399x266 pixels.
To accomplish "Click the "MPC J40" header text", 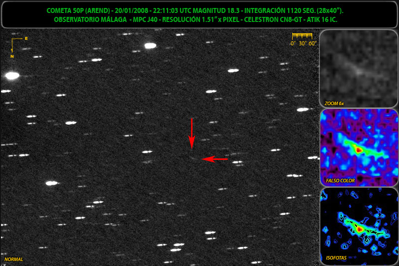I will [x=145, y=19].
